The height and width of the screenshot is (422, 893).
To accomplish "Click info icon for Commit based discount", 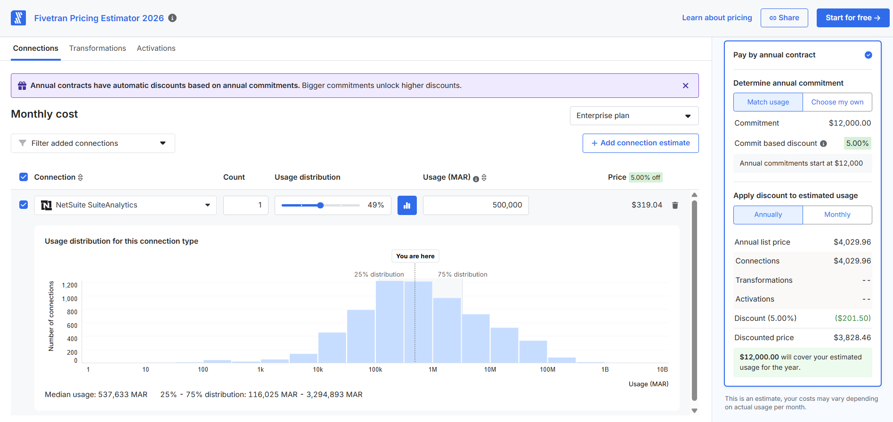I will 823,143.
